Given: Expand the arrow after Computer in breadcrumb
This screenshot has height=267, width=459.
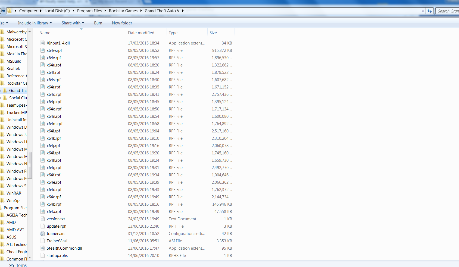Looking at the screenshot, I should (x=41, y=11).
